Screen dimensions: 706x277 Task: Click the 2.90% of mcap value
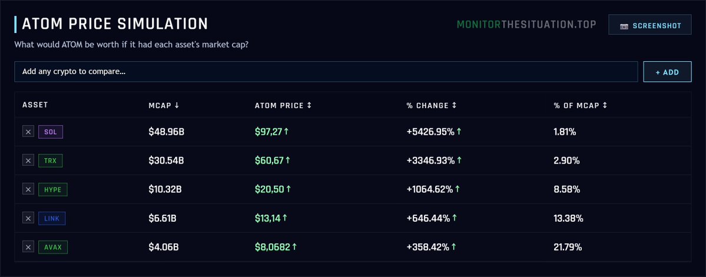tap(566, 161)
